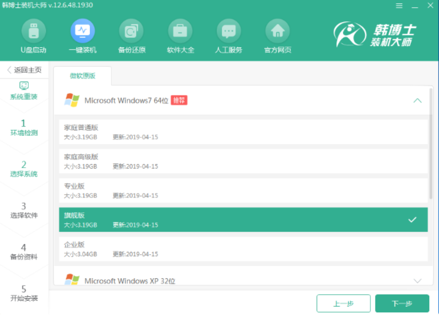Screen dimensions: 439x319
Task: Go to step 4 备份资料
Action: 24,252
